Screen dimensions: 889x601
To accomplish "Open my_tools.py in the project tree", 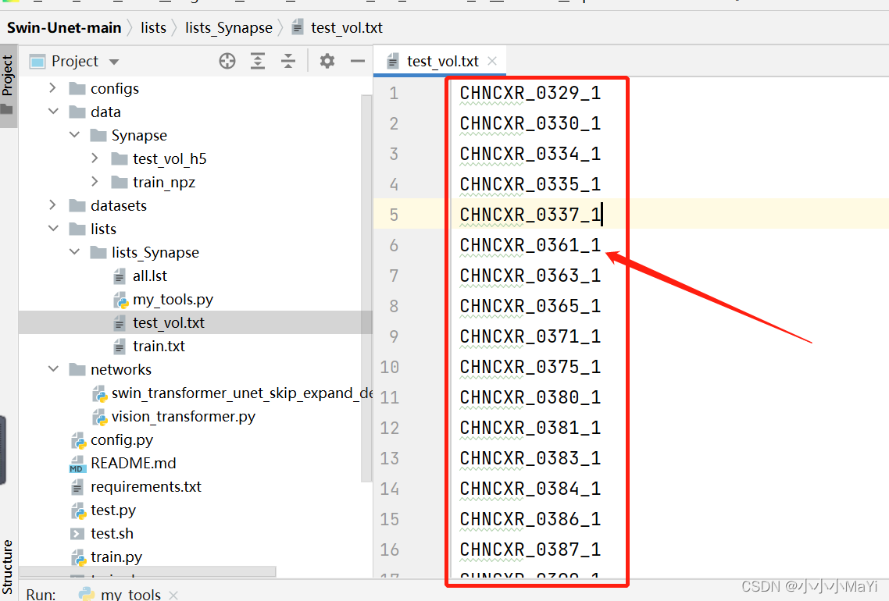I will pos(173,299).
